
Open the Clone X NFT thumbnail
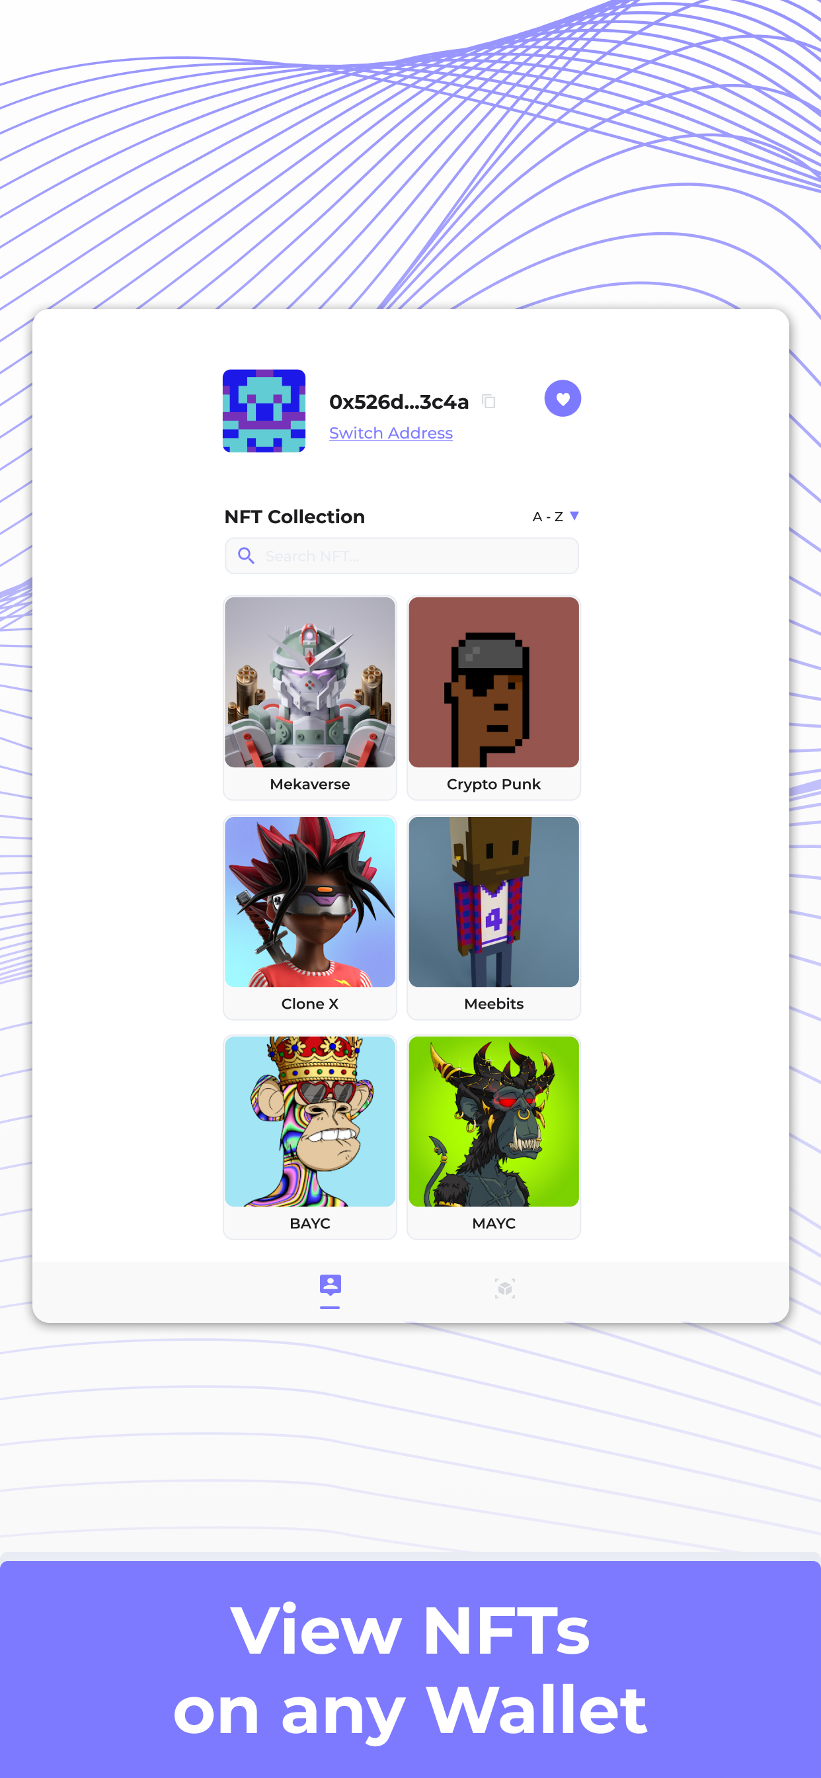coord(310,902)
